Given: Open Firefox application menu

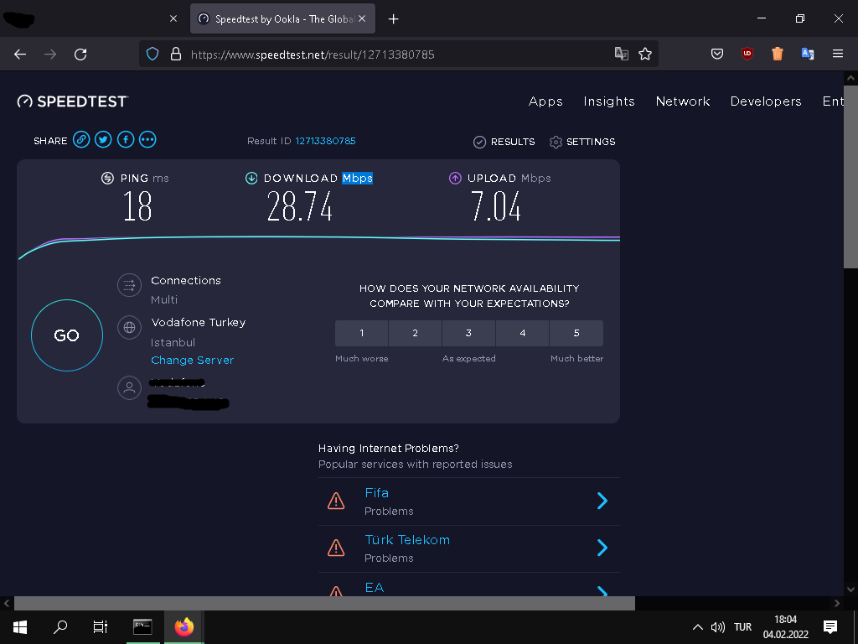Looking at the screenshot, I should (x=838, y=54).
